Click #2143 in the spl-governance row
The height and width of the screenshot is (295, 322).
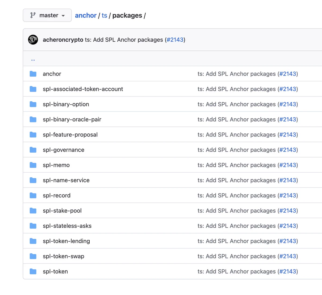(x=288, y=150)
